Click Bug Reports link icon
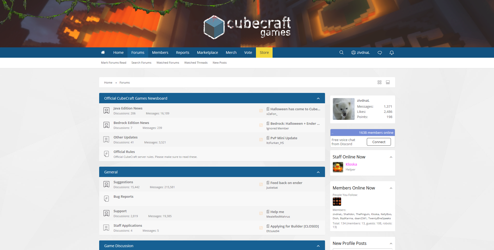Viewport: 494px width, 250px height. (x=106, y=199)
